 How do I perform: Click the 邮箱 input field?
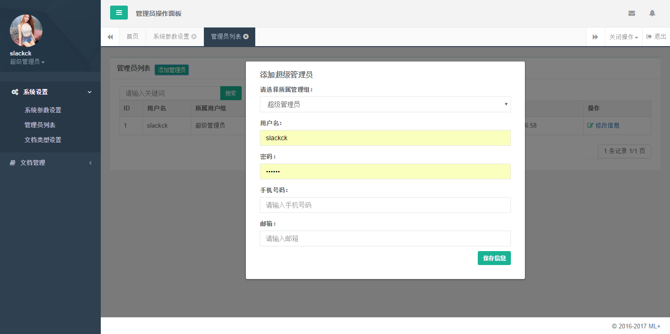pos(385,239)
